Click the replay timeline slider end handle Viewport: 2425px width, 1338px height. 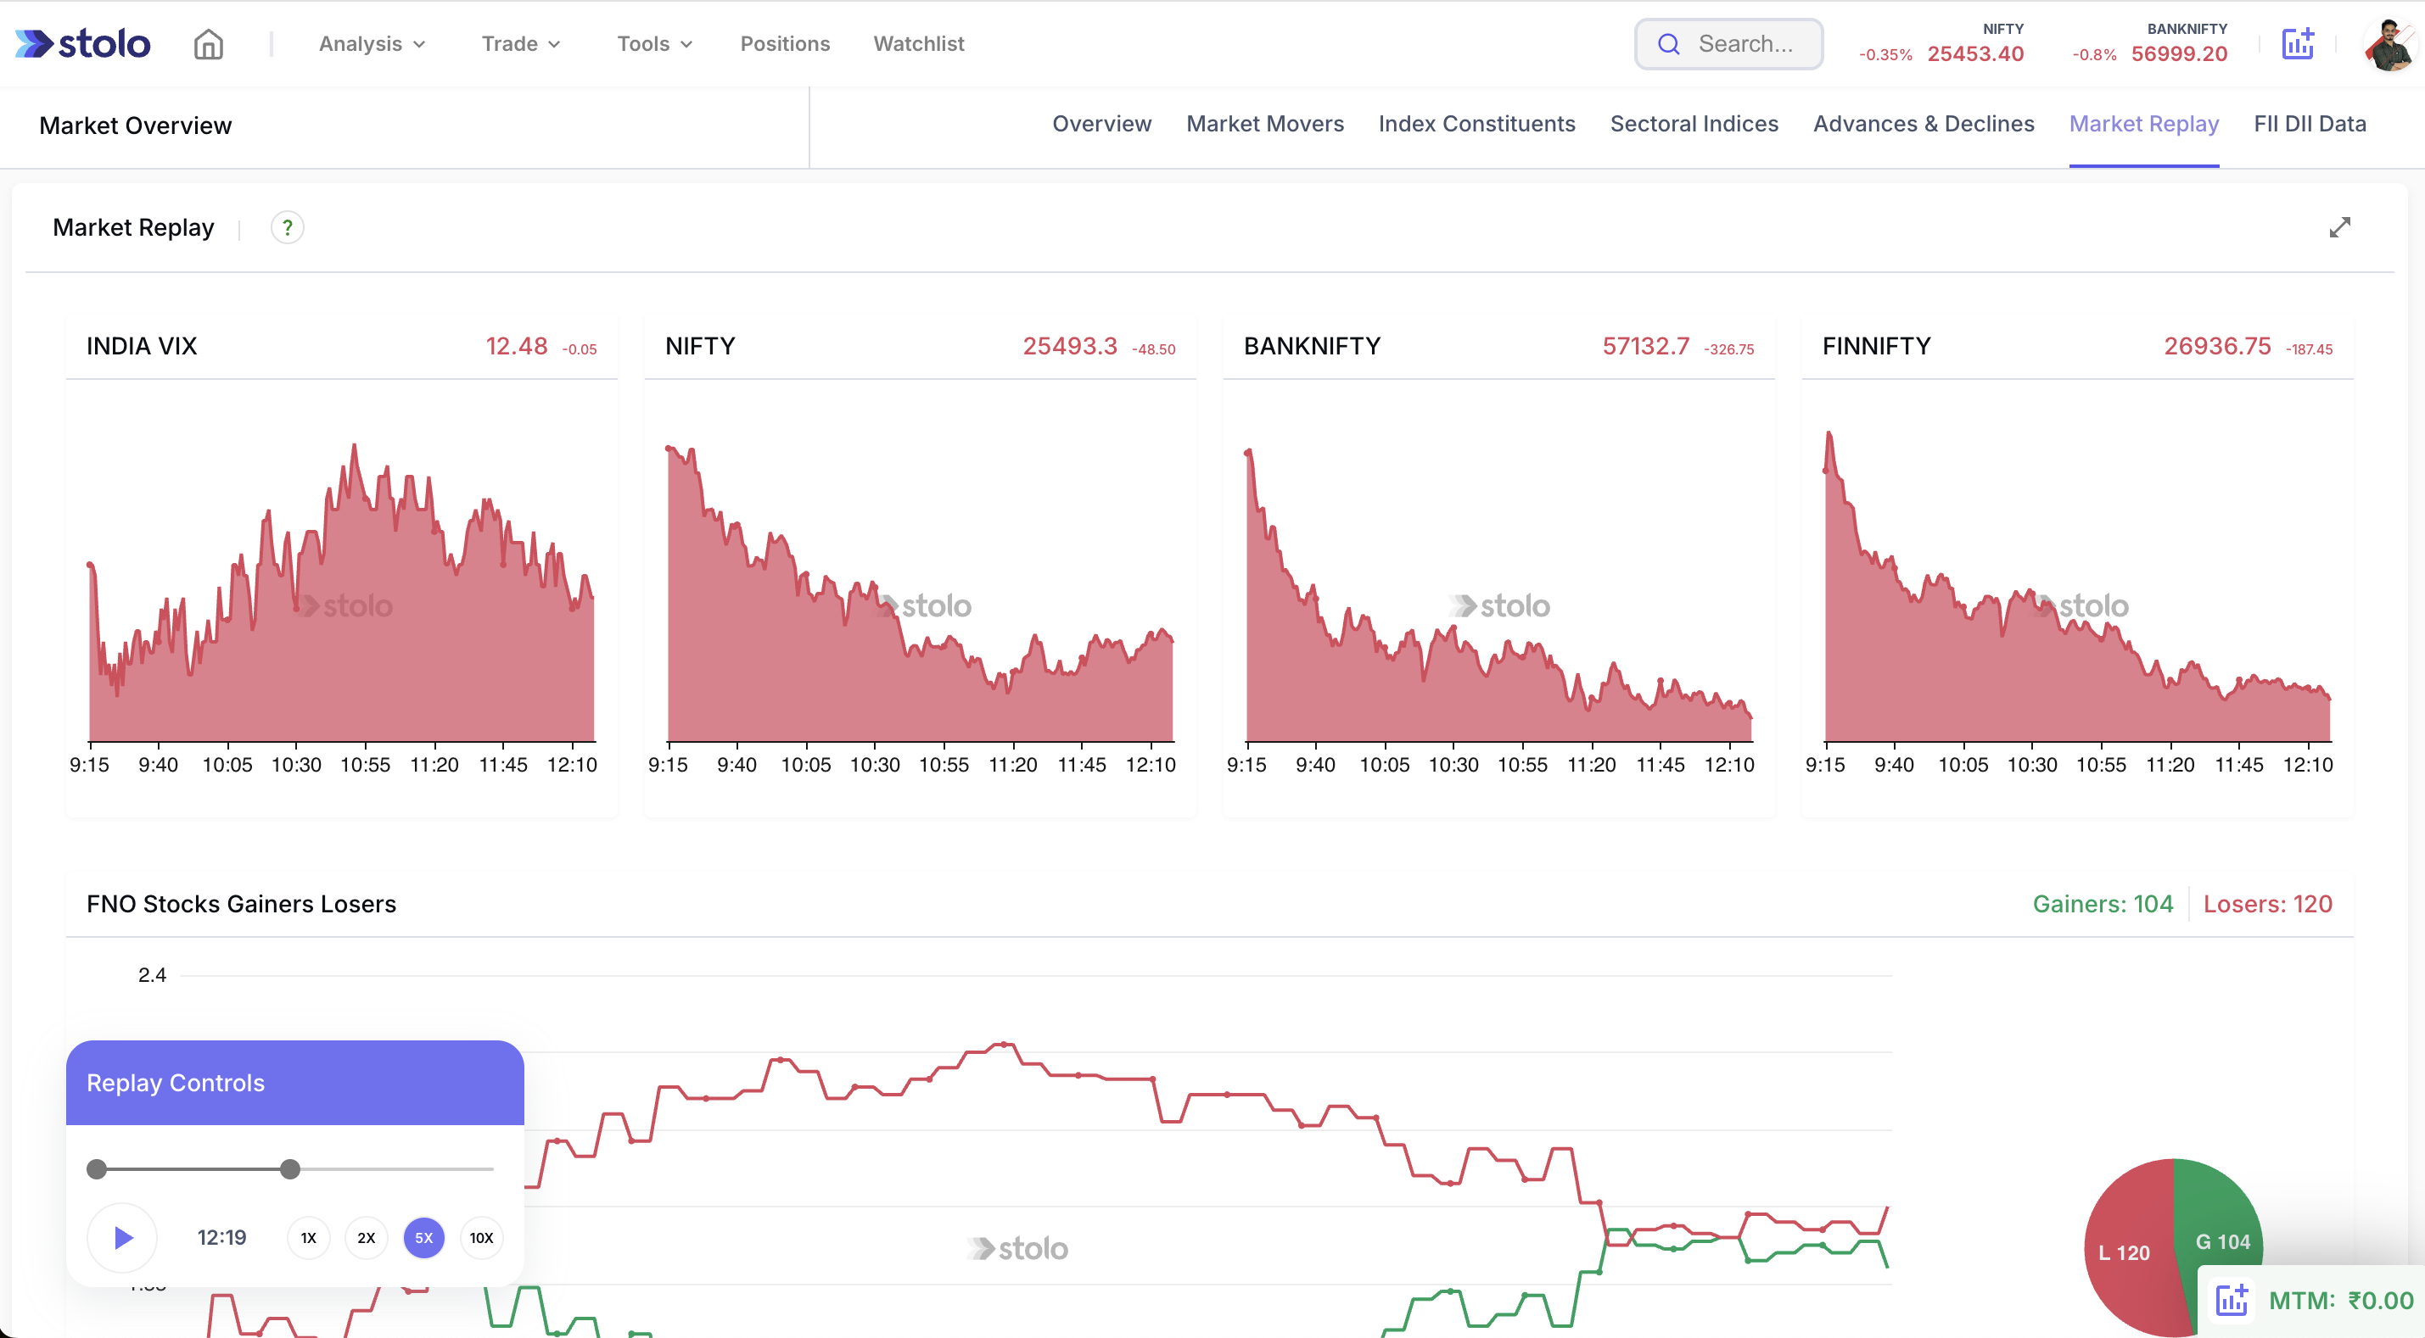pyautogui.click(x=290, y=1168)
